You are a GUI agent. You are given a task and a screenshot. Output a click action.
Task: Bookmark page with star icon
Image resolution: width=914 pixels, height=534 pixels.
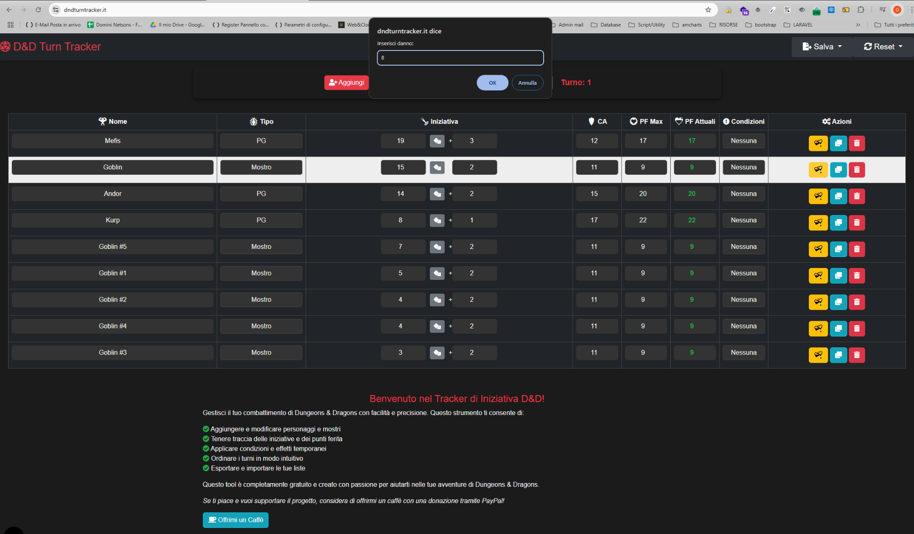[708, 10]
